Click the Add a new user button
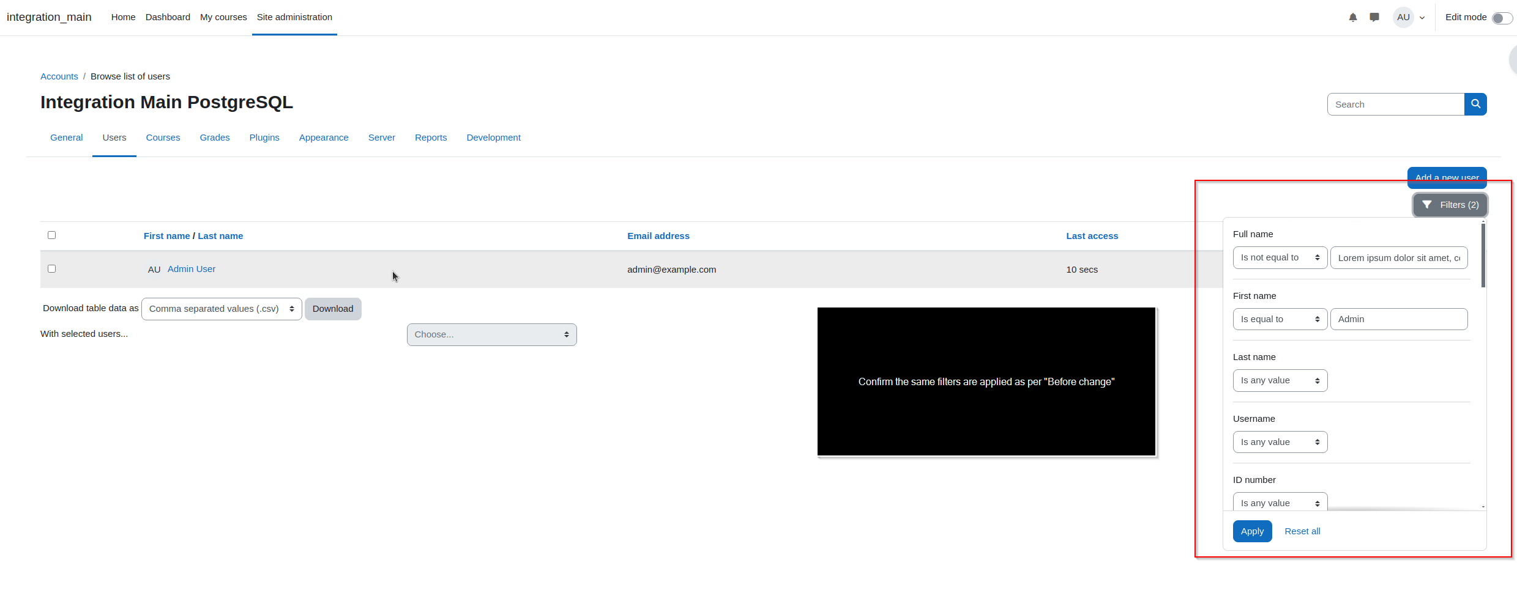 tap(1447, 177)
